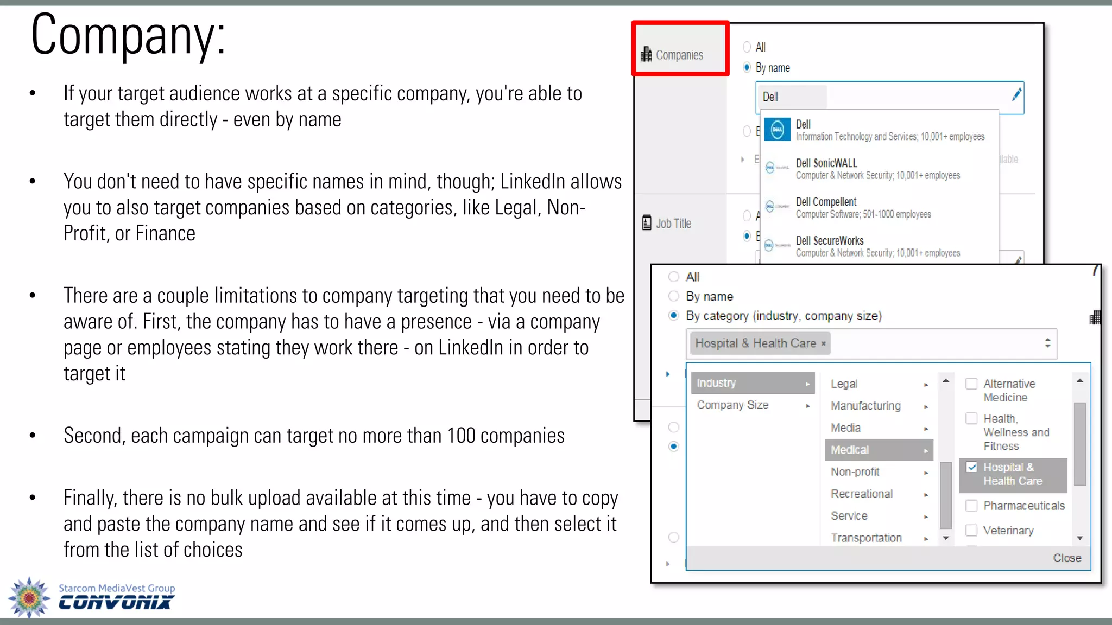Viewport: 1112px width, 625px height.
Task: Click the Close button in category picker
Action: click(x=1067, y=558)
